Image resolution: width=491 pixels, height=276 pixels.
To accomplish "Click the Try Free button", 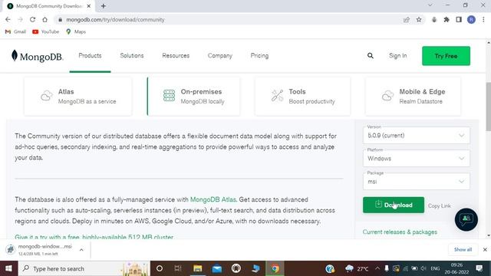I will [446, 56].
